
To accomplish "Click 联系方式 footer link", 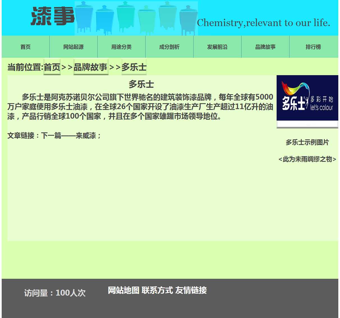I will pos(157,290).
